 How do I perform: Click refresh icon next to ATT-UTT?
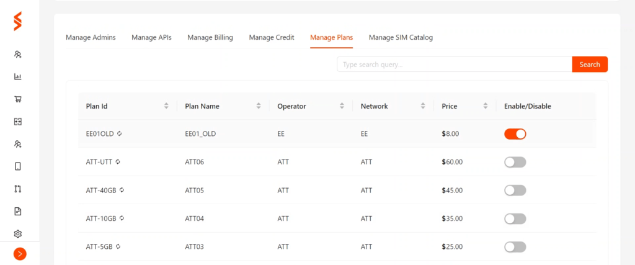click(118, 162)
